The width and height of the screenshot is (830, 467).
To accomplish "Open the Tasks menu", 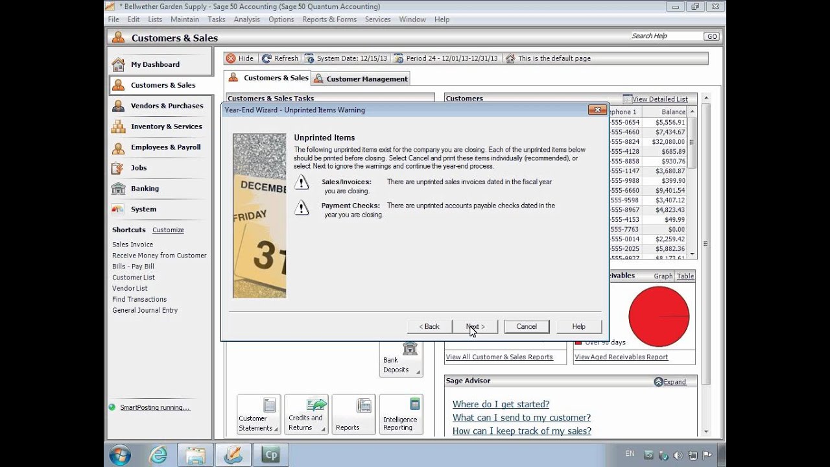I will [x=217, y=19].
